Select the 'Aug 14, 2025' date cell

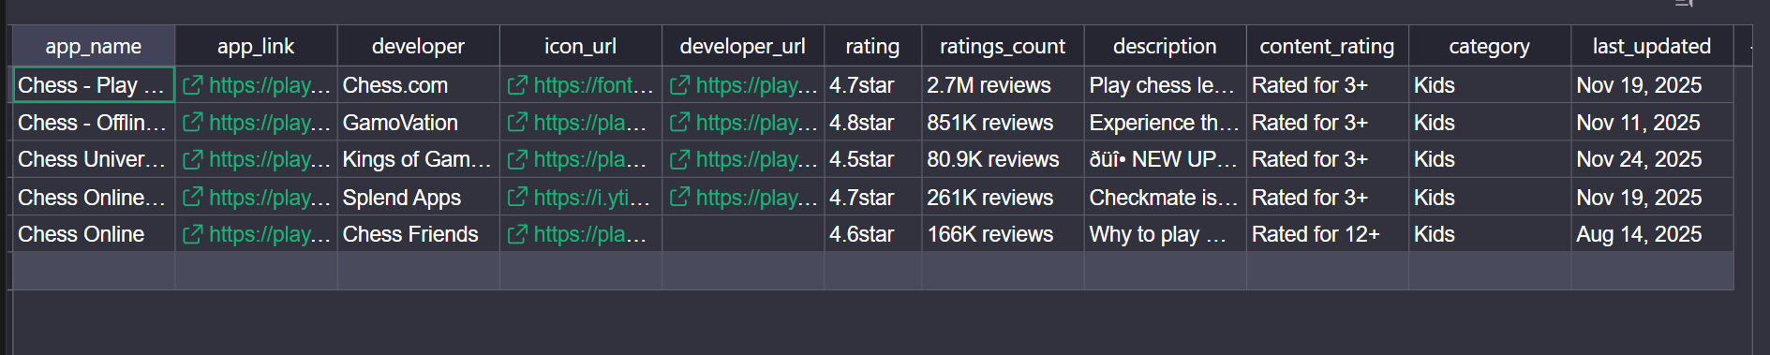pyautogui.click(x=1652, y=234)
